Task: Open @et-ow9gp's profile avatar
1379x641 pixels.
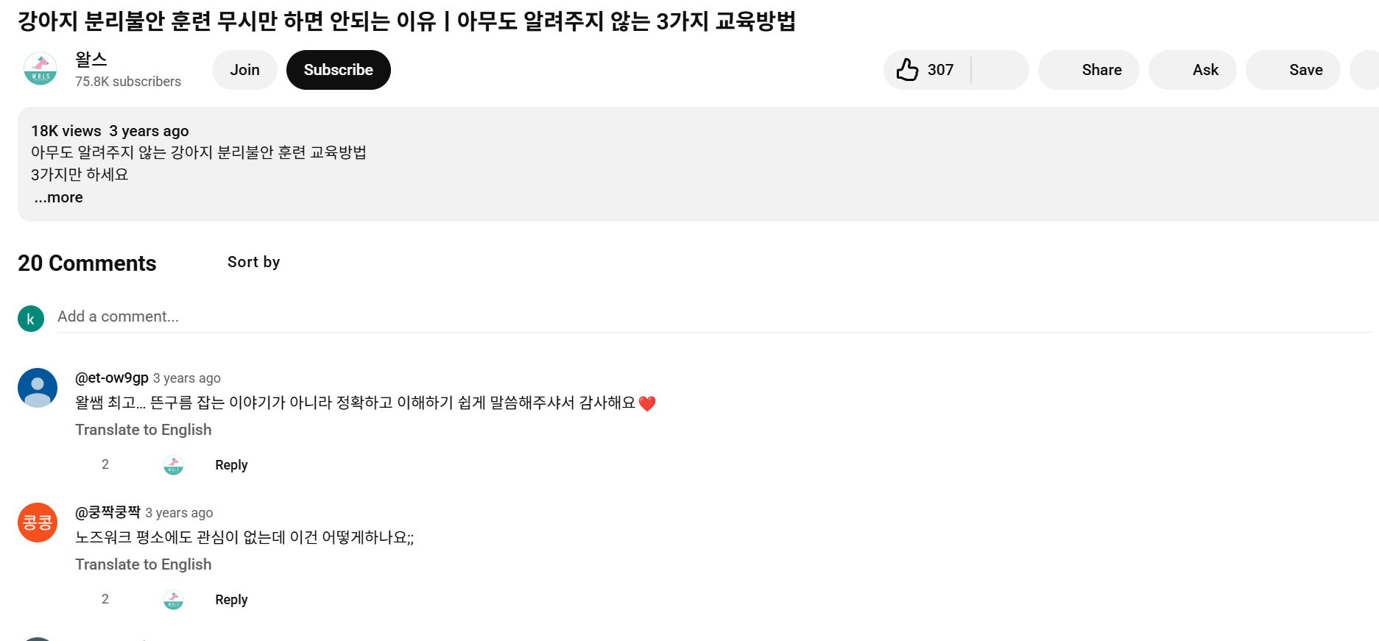Action: 37,387
